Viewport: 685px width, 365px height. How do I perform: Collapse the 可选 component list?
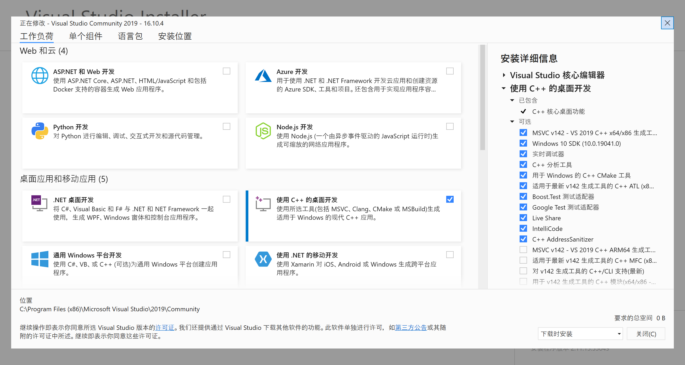[512, 121]
